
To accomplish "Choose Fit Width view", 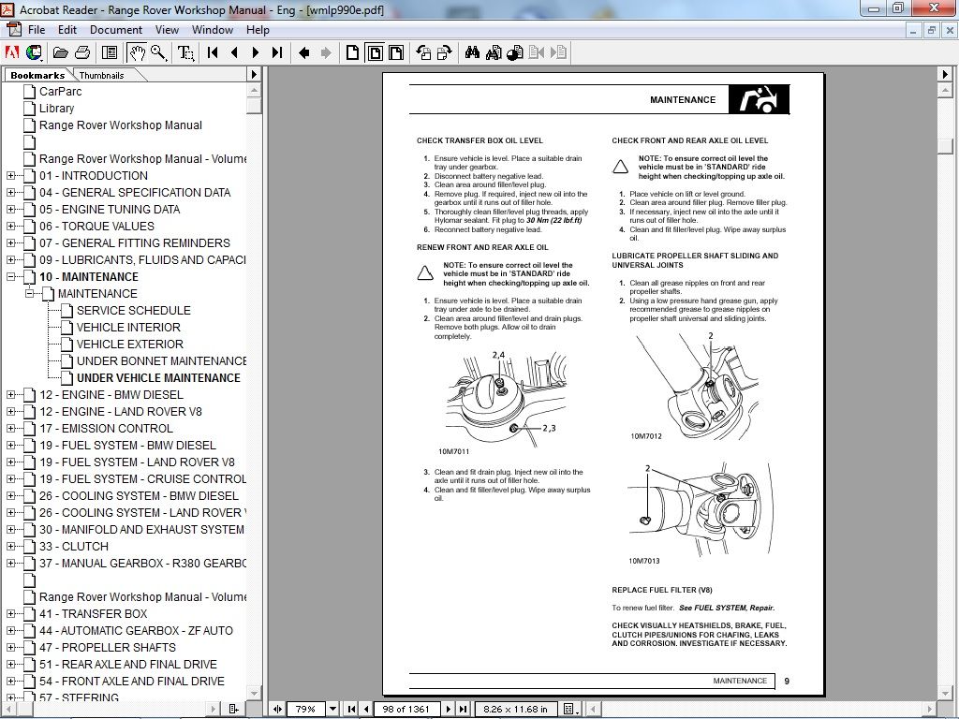I will (x=396, y=52).
